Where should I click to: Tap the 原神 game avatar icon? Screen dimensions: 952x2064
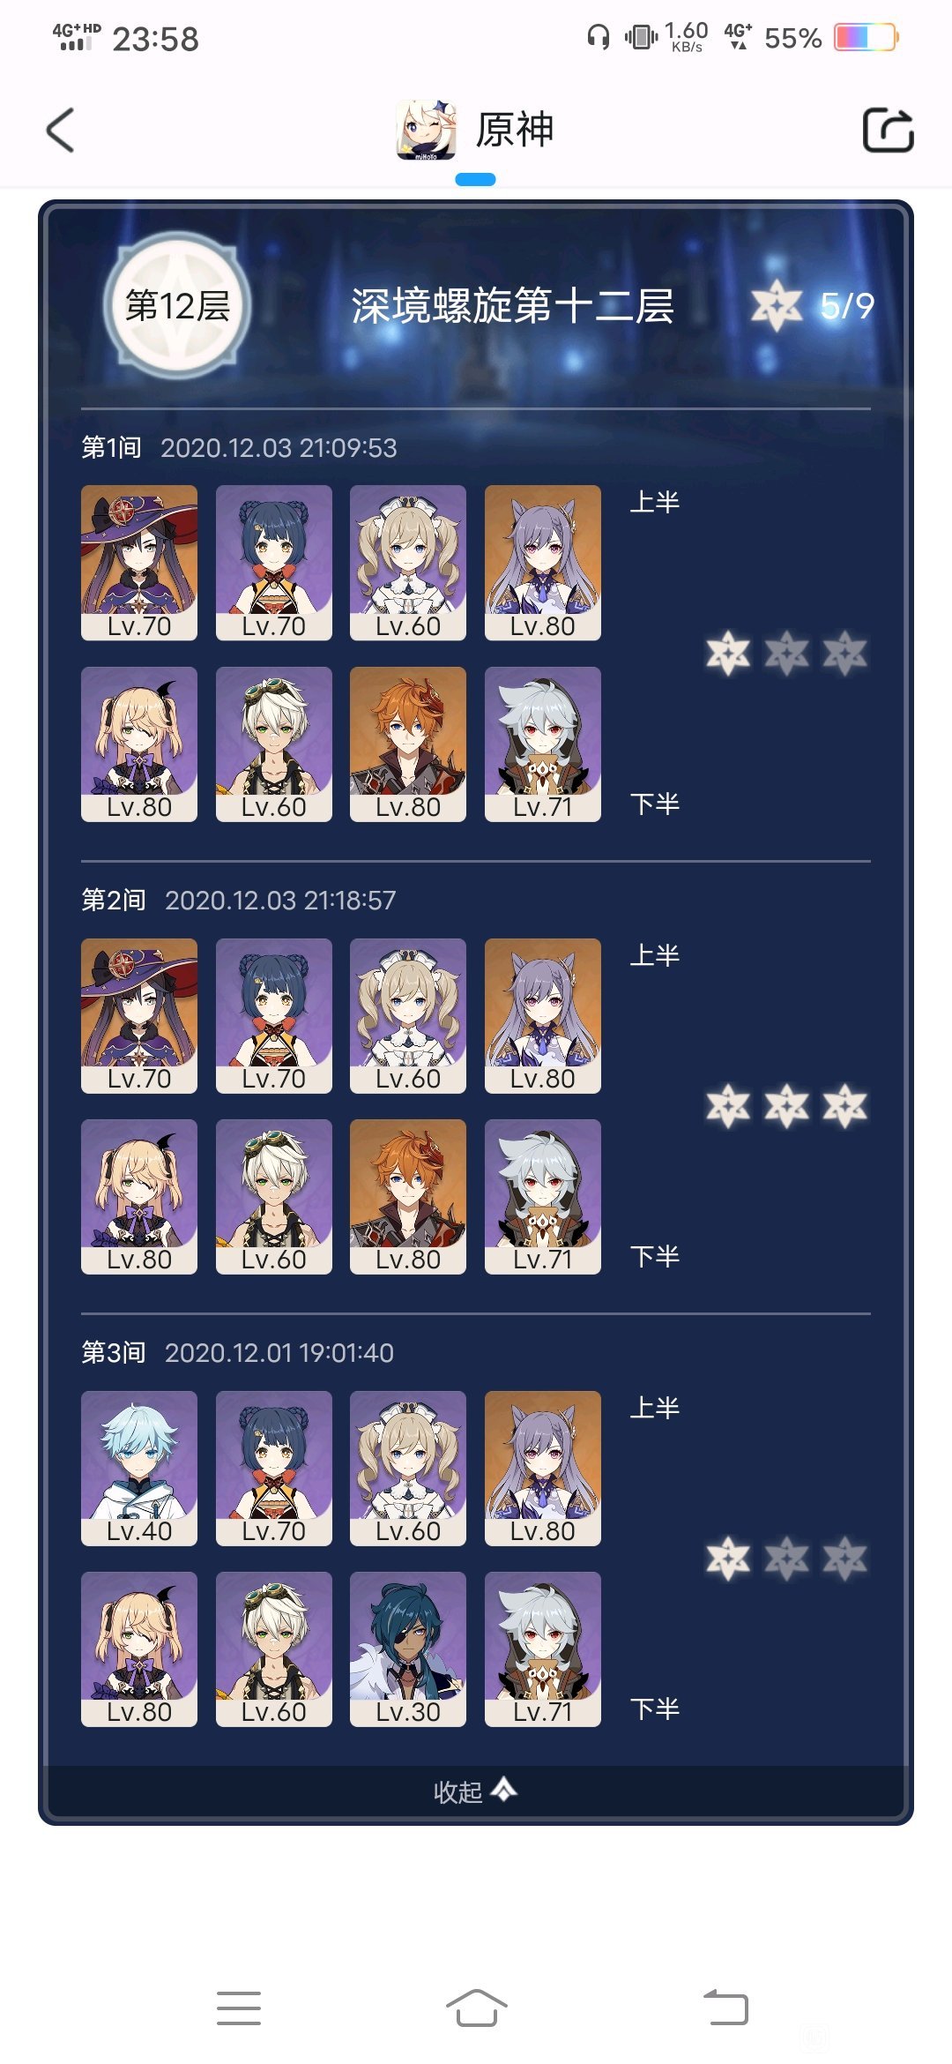(x=427, y=130)
